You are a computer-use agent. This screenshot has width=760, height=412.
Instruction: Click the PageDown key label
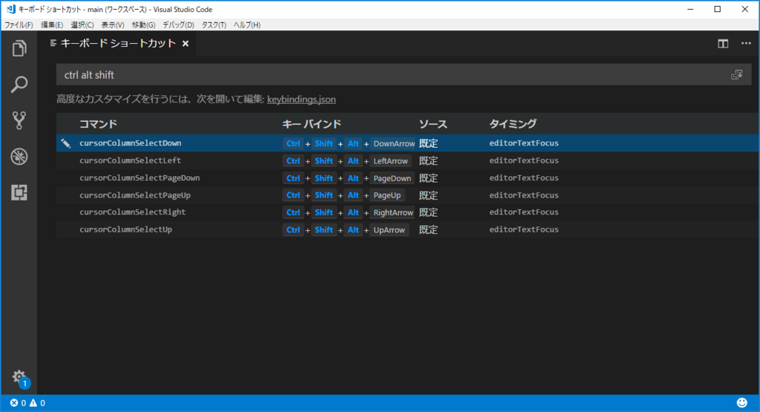[x=392, y=178]
